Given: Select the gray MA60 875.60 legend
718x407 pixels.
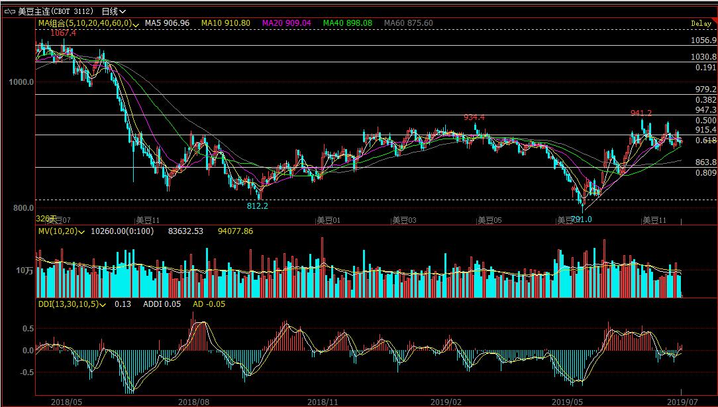Looking at the screenshot, I should click(408, 23).
